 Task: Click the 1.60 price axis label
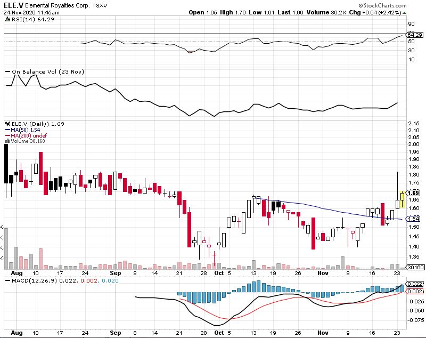pyautogui.click(x=414, y=208)
